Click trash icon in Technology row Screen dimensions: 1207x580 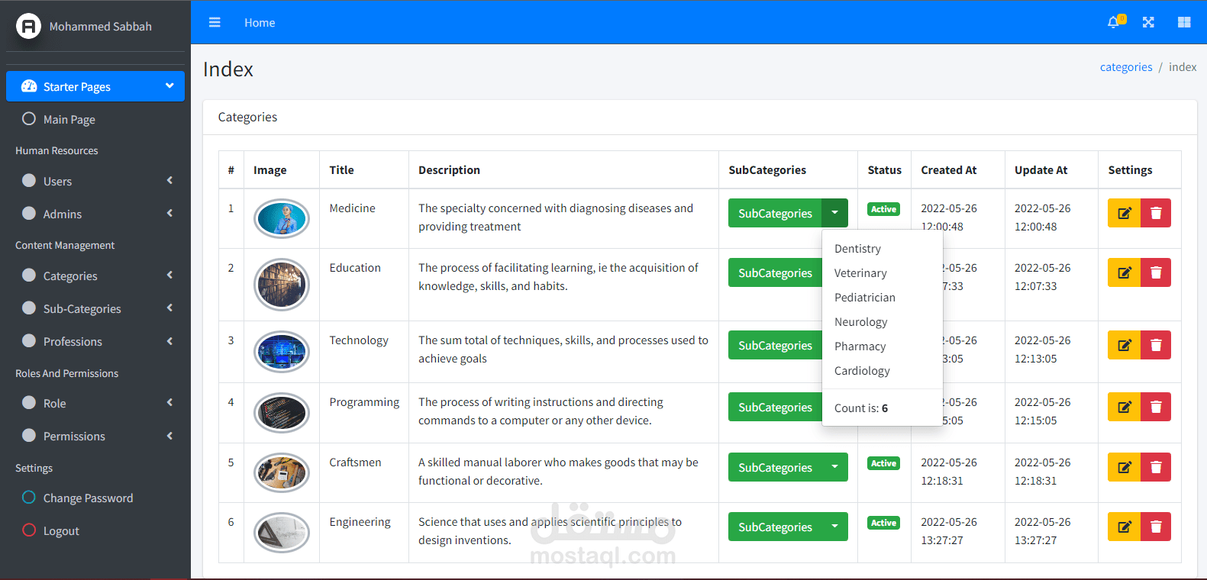(x=1156, y=346)
